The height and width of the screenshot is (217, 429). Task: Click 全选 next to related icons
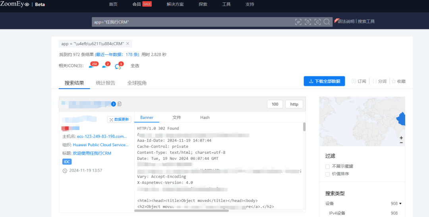pos(135,66)
